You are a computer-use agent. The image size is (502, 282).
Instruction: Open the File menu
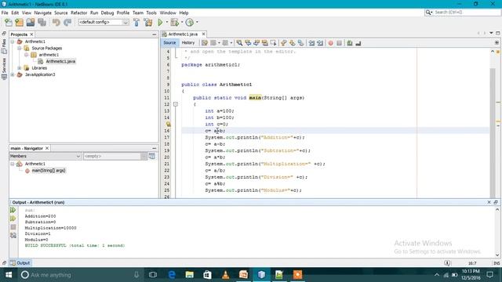click(x=5, y=13)
